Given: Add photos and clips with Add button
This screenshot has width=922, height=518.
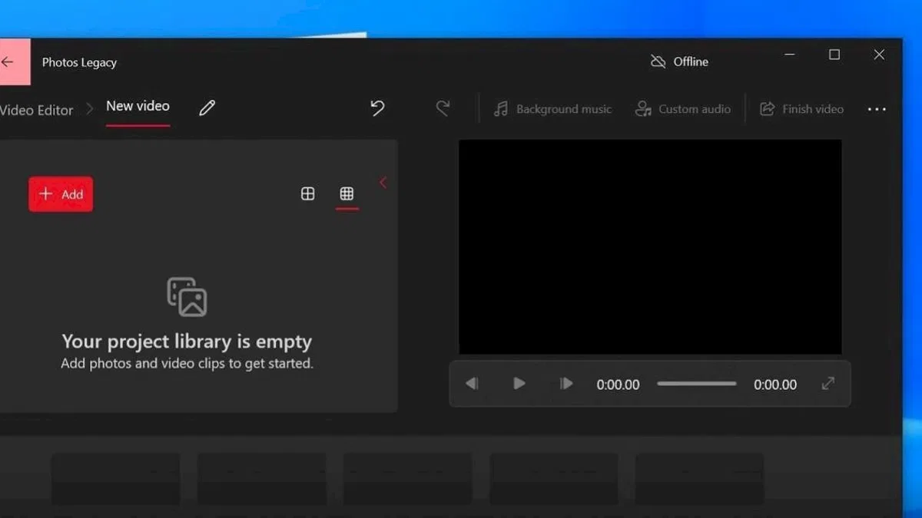Looking at the screenshot, I should pyautogui.click(x=61, y=194).
